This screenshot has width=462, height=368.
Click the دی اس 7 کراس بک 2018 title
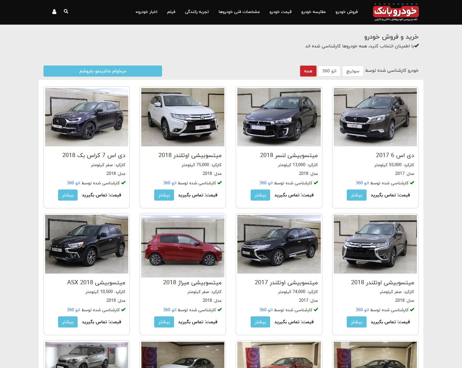point(94,155)
